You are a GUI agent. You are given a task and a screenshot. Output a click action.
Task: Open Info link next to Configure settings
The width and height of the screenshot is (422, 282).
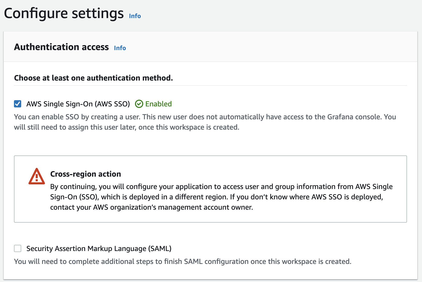(135, 16)
